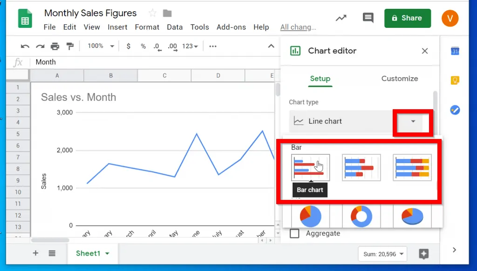Image resolution: width=477 pixels, height=271 pixels.
Task: Click the green Share button
Action: (407, 18)
